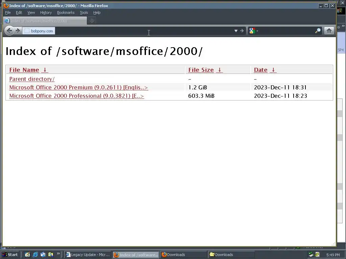Click the descending arrow next to File Size
This screenshot has width=346, height=259.
click(x=219, y=70)
